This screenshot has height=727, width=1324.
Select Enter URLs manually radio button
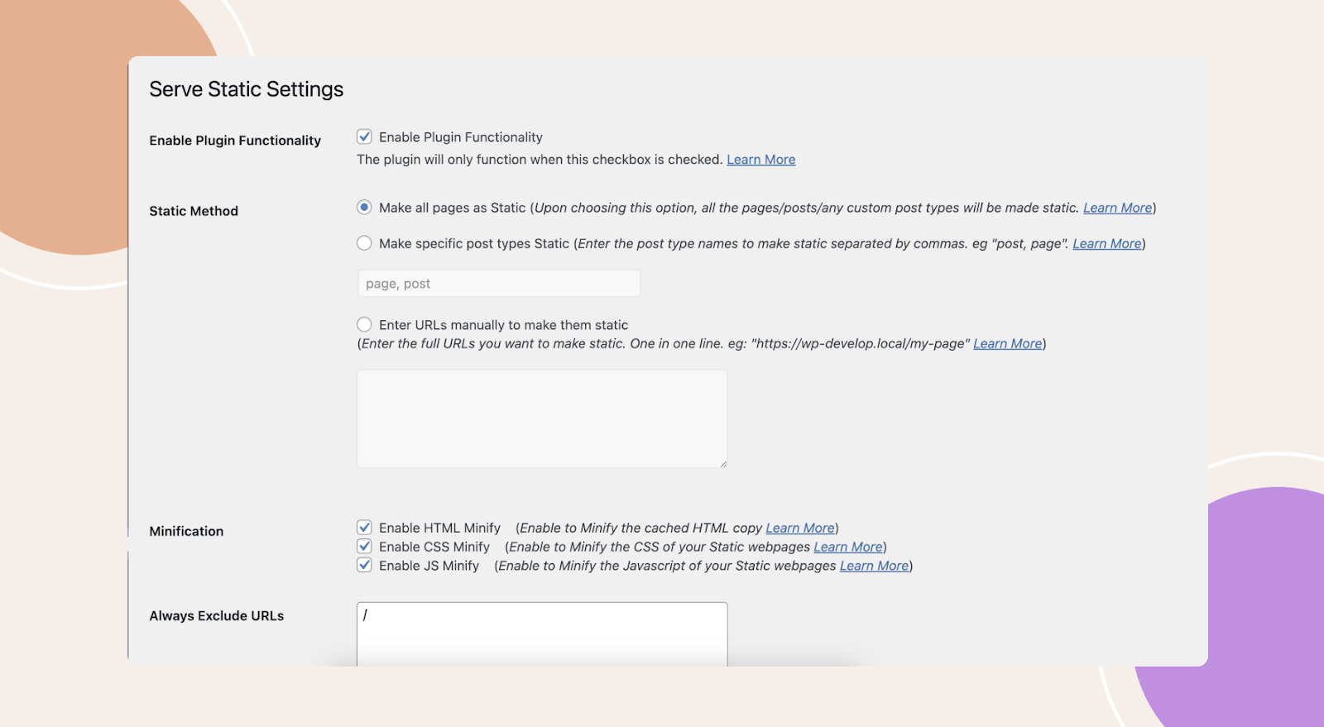coord(364,324)
